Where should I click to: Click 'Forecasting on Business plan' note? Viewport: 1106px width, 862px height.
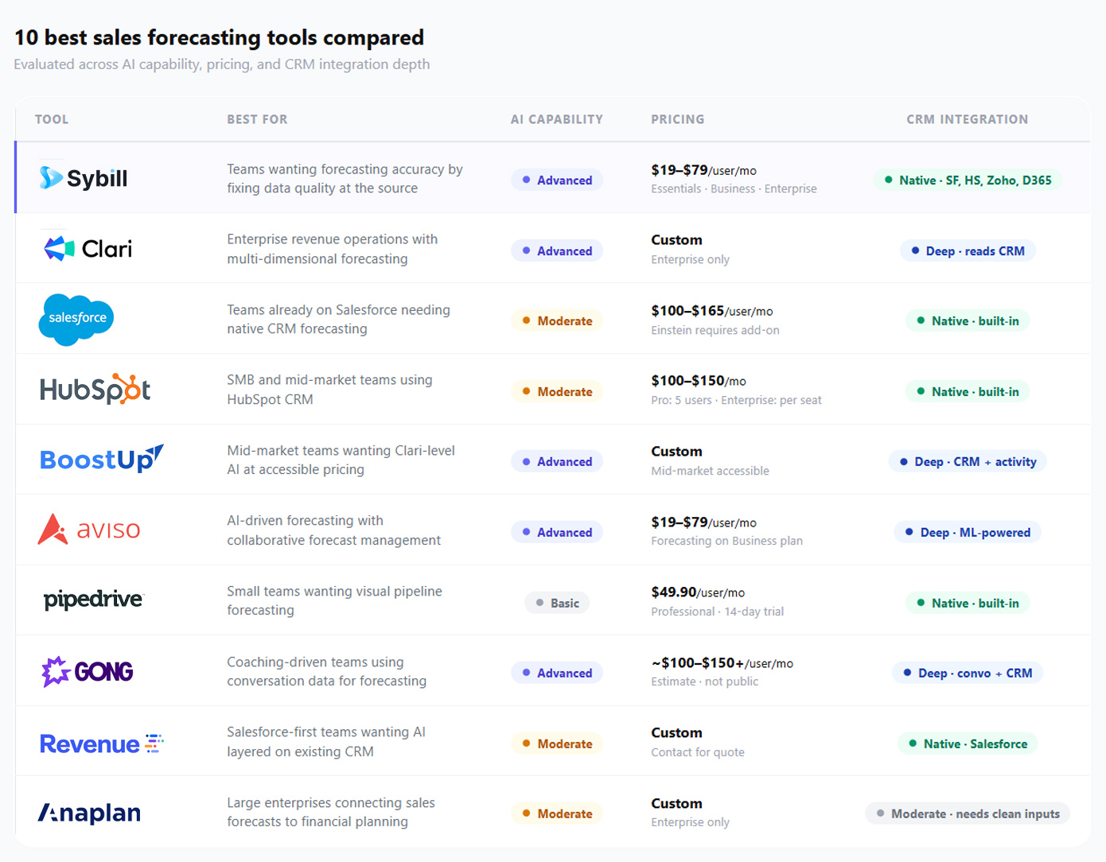(726, 542)
